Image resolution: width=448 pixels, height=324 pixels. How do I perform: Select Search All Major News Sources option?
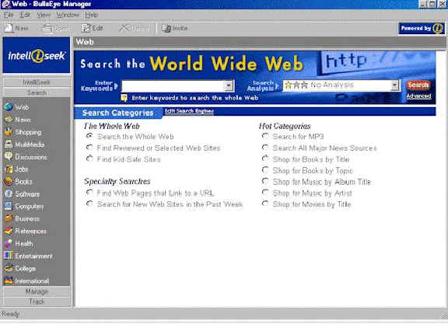tap(265, 148)
